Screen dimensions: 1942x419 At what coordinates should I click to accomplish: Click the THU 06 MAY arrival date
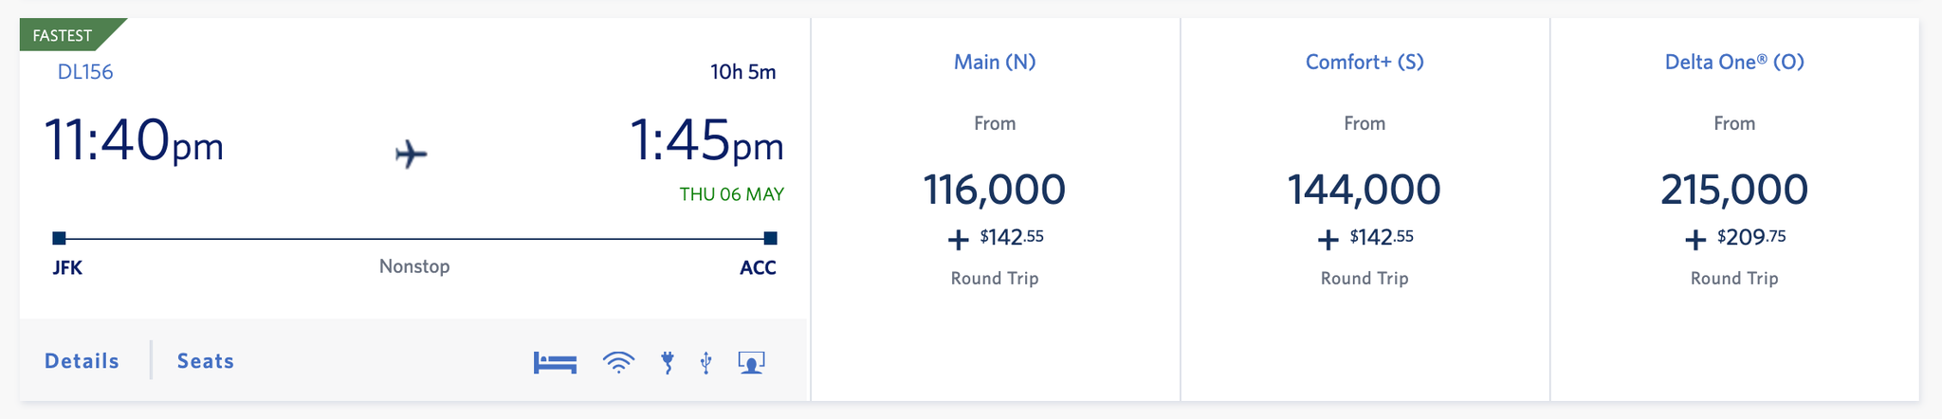(x=731, y=194)
